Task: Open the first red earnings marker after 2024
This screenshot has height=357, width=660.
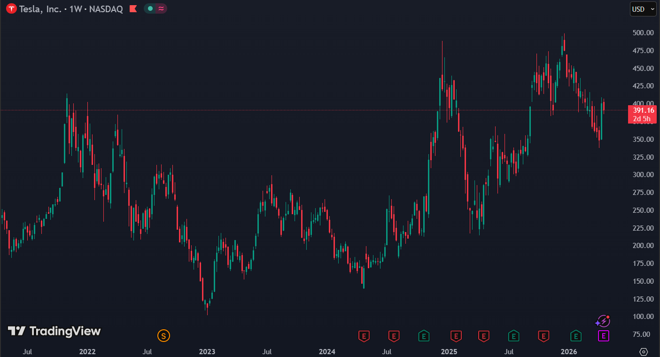Action: coord(364,336)
